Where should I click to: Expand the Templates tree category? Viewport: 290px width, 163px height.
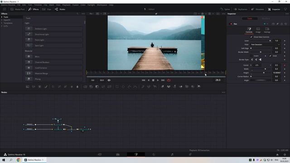[2, 23]
